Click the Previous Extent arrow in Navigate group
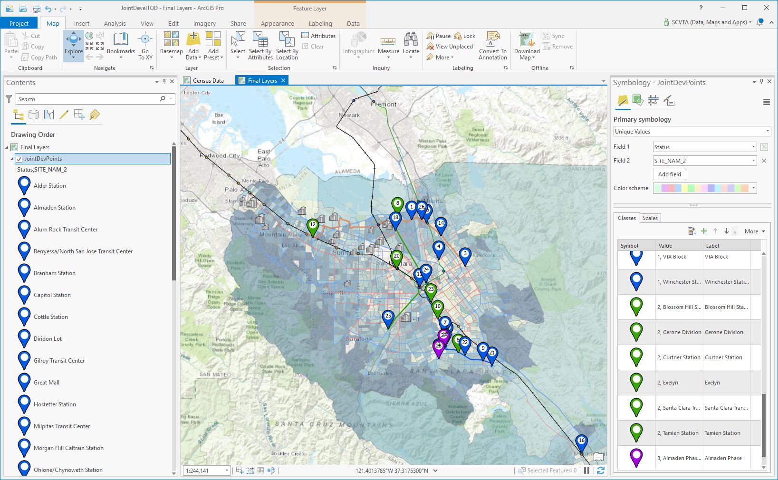 point(89,57)
